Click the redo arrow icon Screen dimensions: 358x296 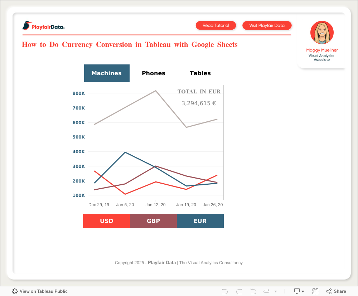(x=239, y=291)
